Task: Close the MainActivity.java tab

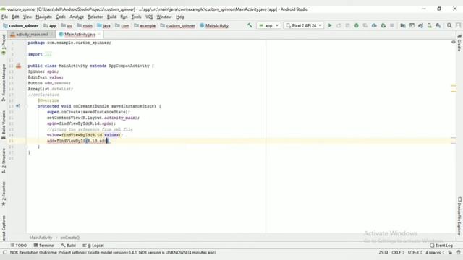Action: tap(100, 35)
